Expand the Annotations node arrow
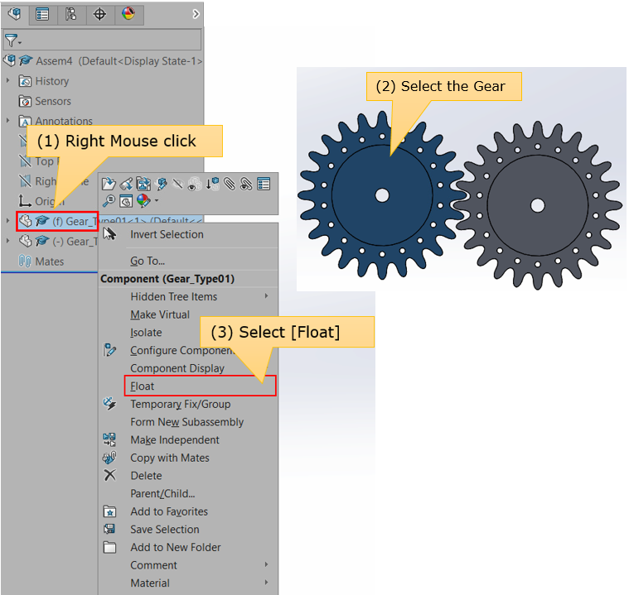The width and height of the screenshot is (629, 595). (x=7, y=120)
